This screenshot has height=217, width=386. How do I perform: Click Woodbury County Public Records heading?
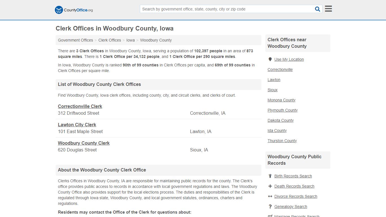(294, 160)
